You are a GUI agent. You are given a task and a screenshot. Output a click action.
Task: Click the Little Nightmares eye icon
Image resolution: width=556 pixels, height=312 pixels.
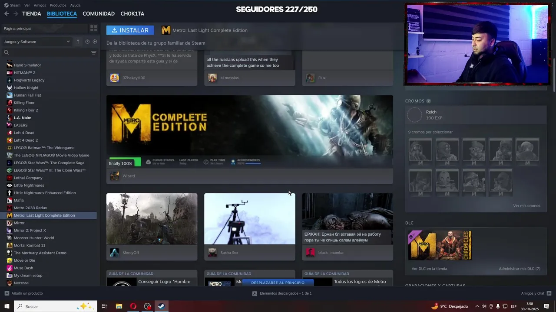coord(10,185)
